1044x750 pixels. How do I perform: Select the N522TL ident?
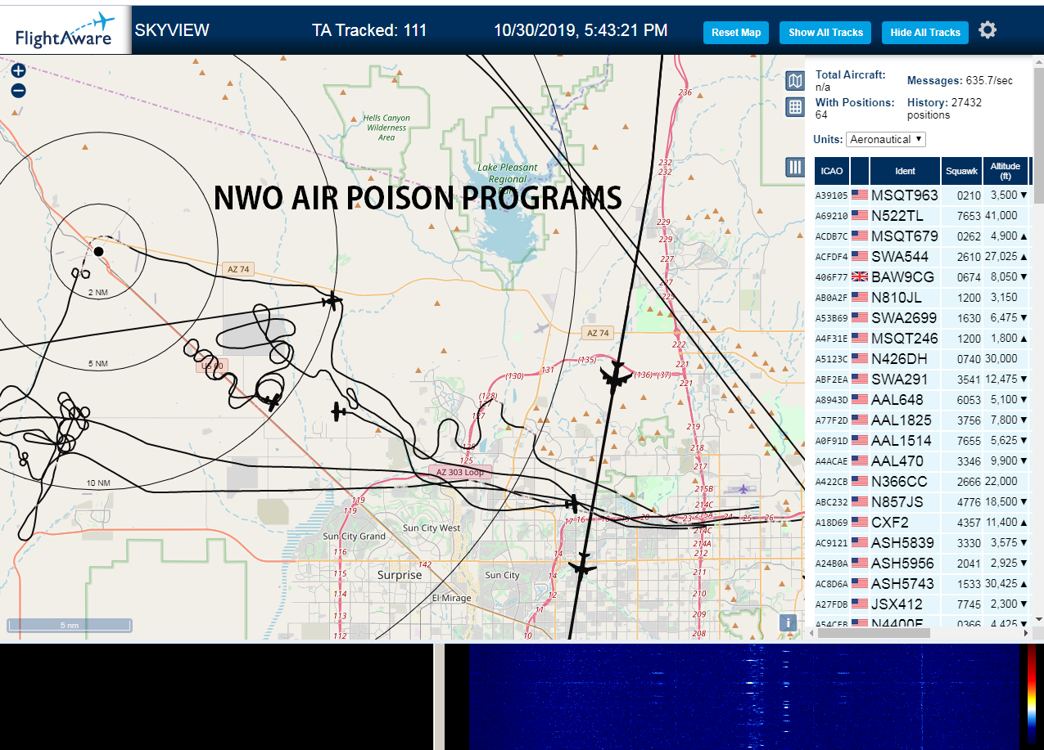click(x=897, y=215)
